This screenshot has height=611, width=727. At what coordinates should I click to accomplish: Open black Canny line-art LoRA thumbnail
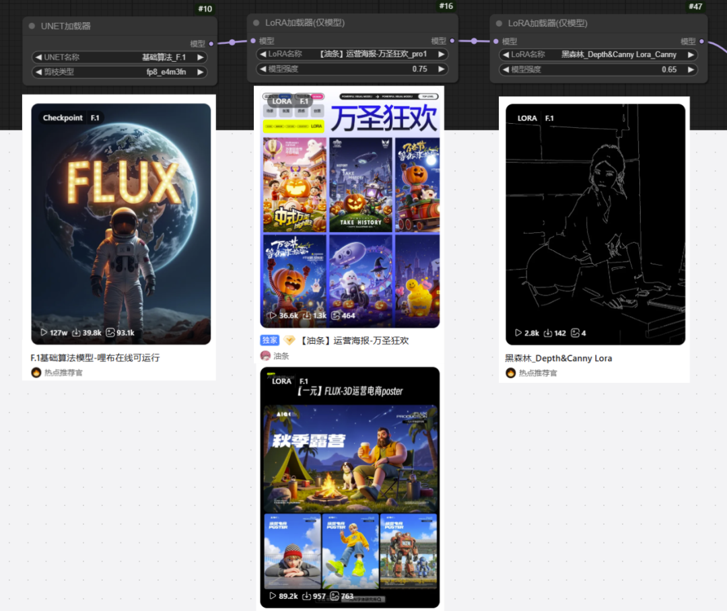[595, 224]
